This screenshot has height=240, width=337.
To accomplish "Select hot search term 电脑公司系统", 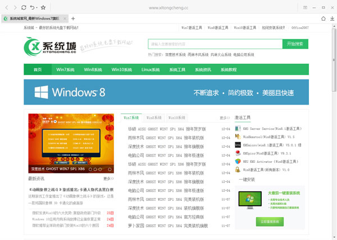I will [x=244, y=55].
